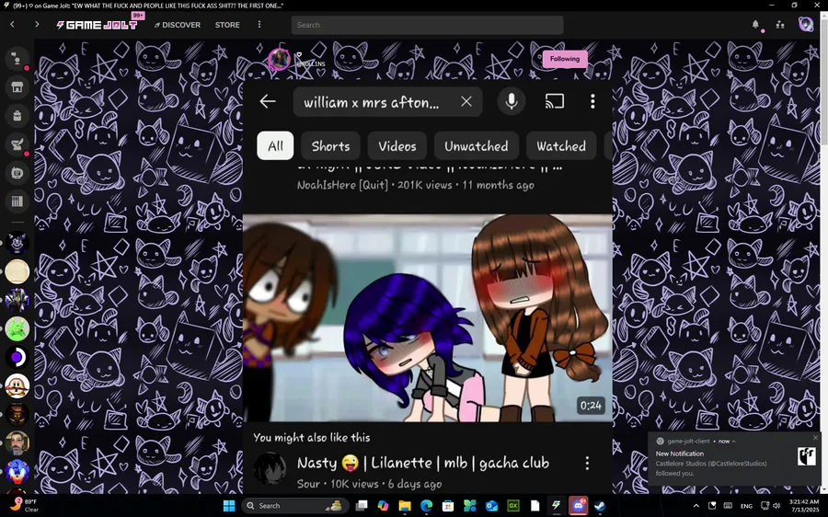Open the green creature community
The height and width of the screenshot is (517, 828).
(x=17, y=329)
